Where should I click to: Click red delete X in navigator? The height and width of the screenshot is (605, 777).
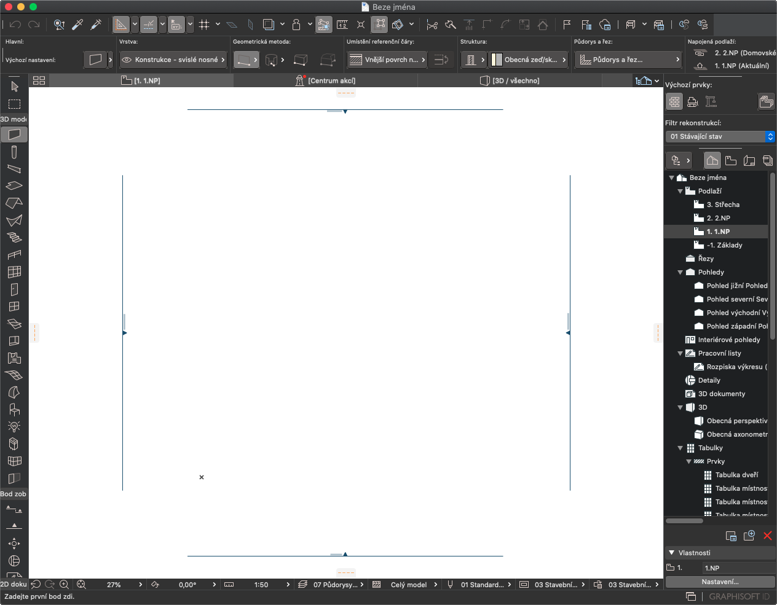(768, 536)
